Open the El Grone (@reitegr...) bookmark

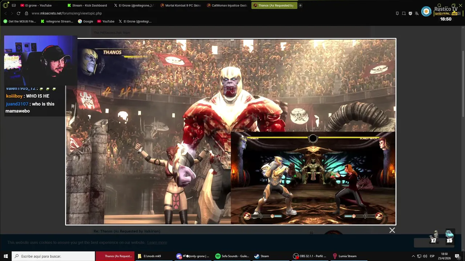(x=134, y=21)
